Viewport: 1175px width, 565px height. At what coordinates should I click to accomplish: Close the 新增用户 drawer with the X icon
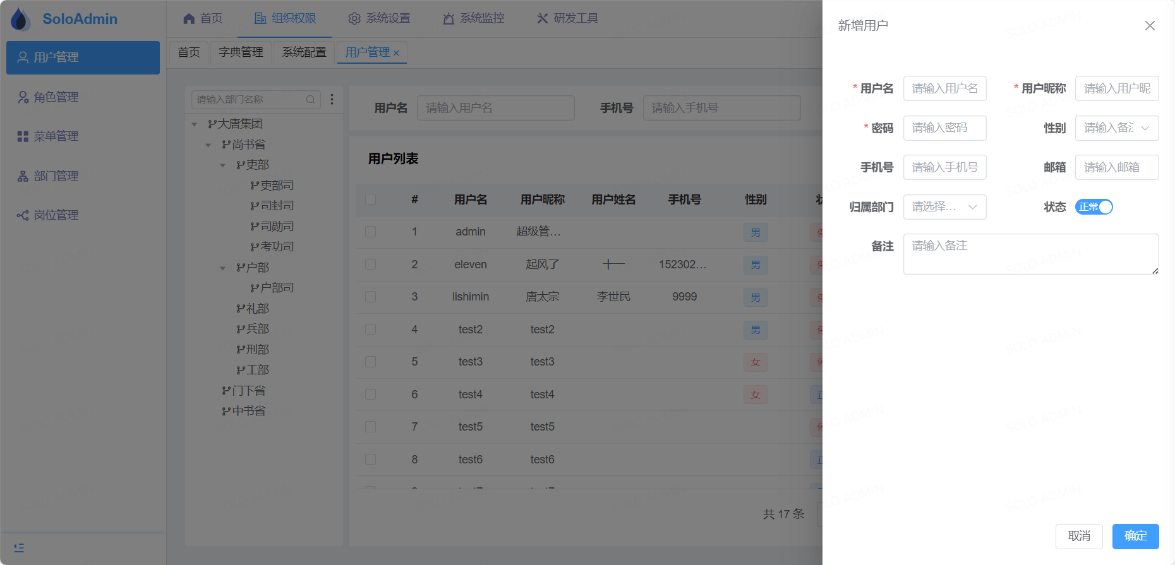click(1150, 25)
